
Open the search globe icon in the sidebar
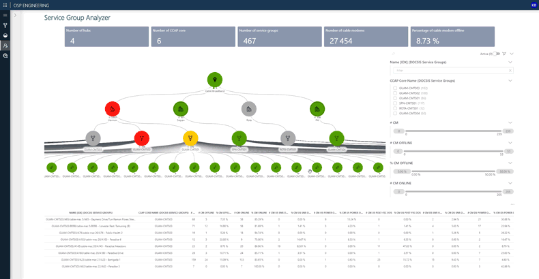tap(5, 56)
